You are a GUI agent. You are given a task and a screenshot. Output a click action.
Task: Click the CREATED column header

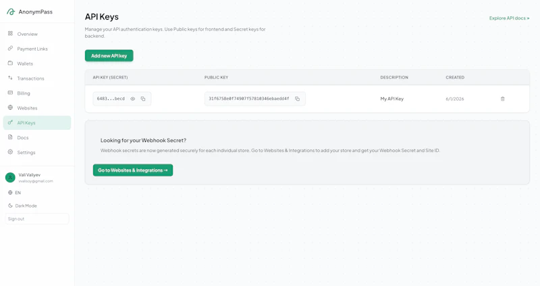[x=455, y=77]
